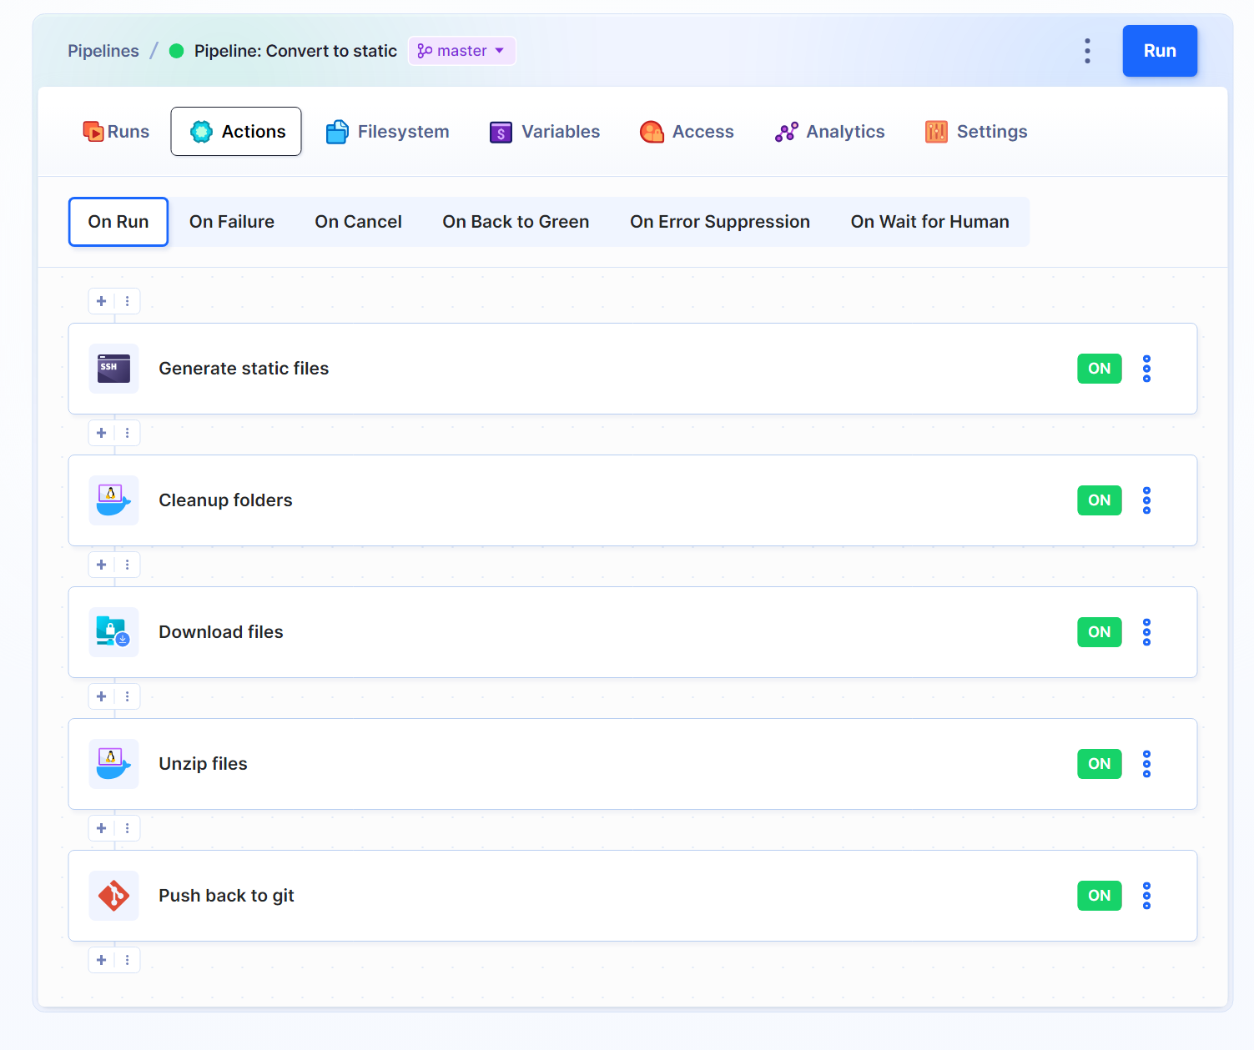Turn off the Unzip files action

1099,764
